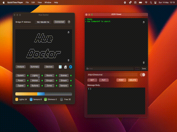Open the Help menu
This screenshot has width=177, height=132.
click(x=56, y=2)
